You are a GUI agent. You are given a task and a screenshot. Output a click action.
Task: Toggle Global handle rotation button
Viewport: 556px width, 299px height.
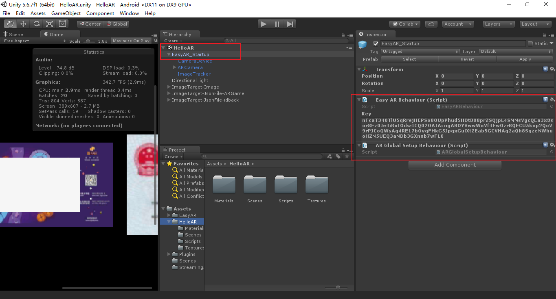116,24
